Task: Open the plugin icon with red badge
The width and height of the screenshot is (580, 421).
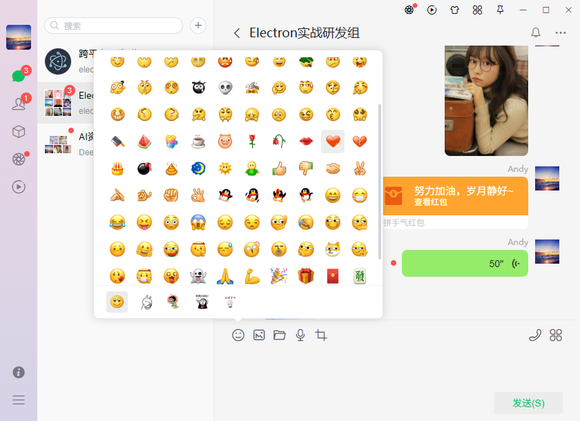Action: (x=410, y=11)
